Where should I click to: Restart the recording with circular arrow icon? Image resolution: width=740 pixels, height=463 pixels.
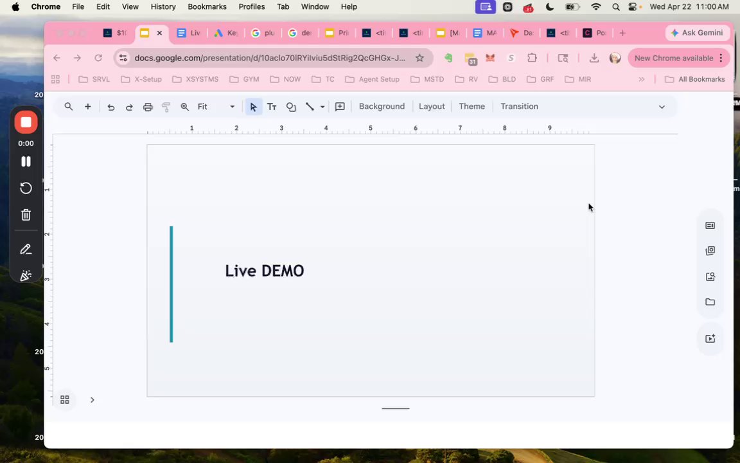tap(26, 188)
